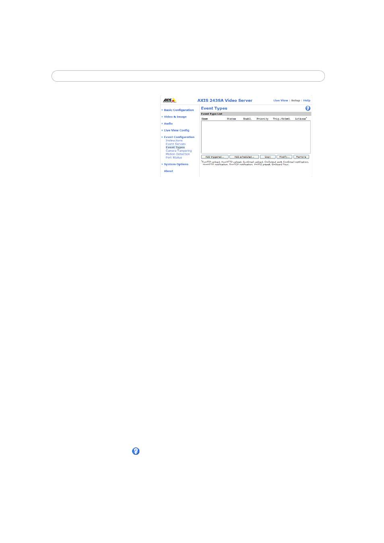The width and height of the screenshot is (384, 543).
Task: Click the Name column header
Action: click(204, 119)
